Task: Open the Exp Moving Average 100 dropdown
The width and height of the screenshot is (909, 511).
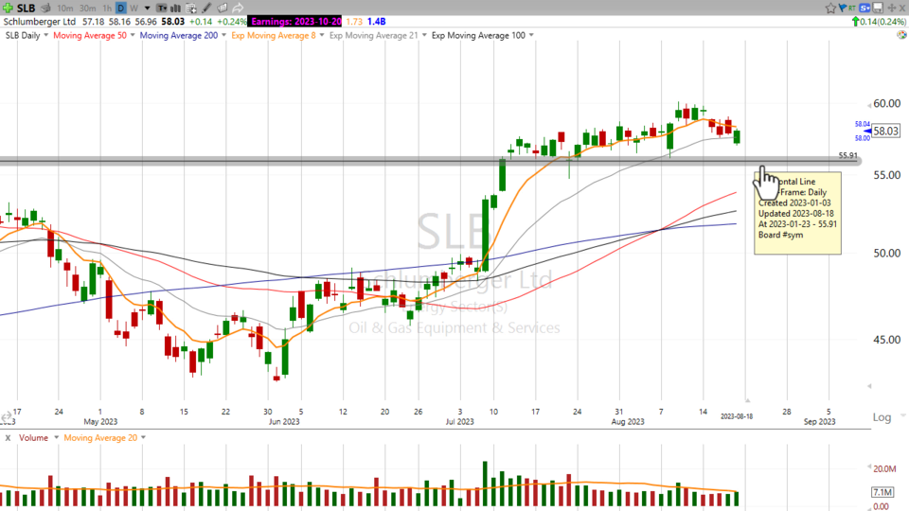Action: 531,35
